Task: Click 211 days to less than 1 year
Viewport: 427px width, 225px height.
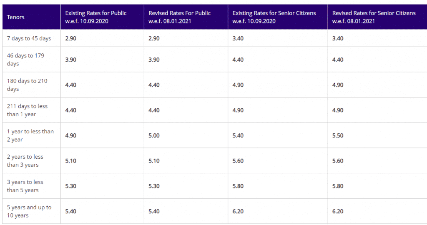Action: [27, 110]
